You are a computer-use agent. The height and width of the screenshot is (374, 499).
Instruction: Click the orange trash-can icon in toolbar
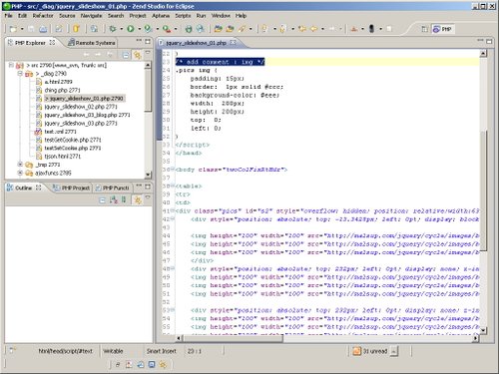[x=76, y=29]
